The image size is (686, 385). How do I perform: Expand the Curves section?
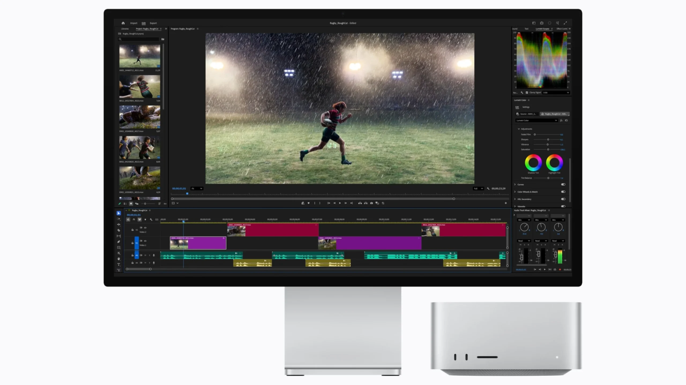point(515,184)
